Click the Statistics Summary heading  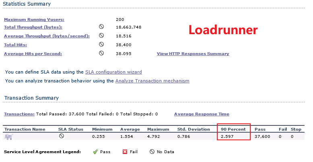[x=27, y=4]
